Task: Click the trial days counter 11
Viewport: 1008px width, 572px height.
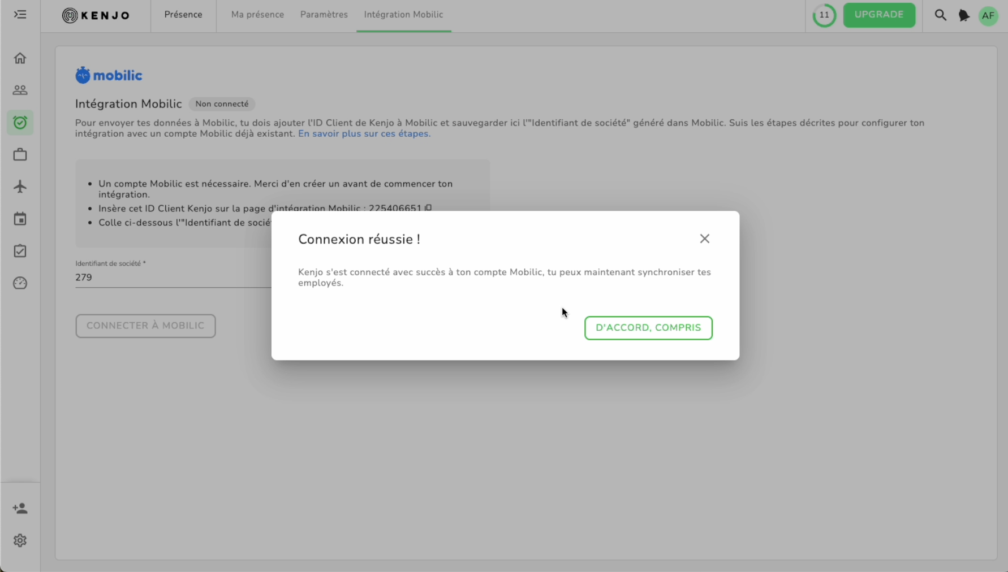Action: tap(824, 15)
